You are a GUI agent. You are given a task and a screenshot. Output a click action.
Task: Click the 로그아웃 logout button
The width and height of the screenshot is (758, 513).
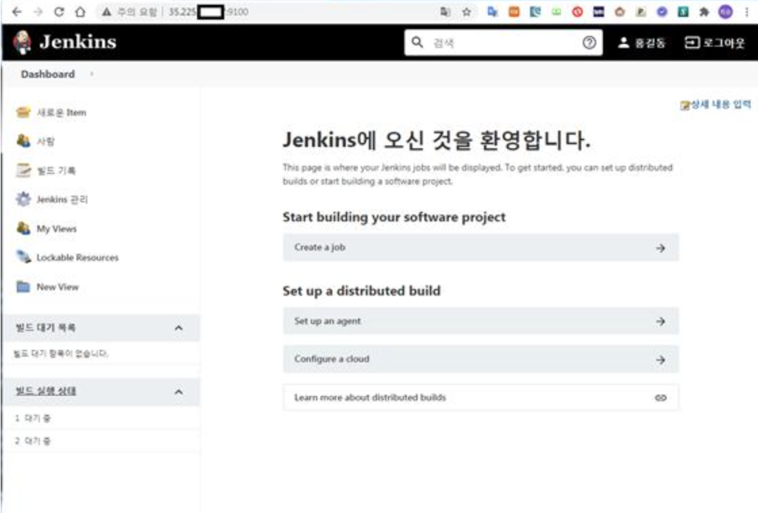[715, 43]
